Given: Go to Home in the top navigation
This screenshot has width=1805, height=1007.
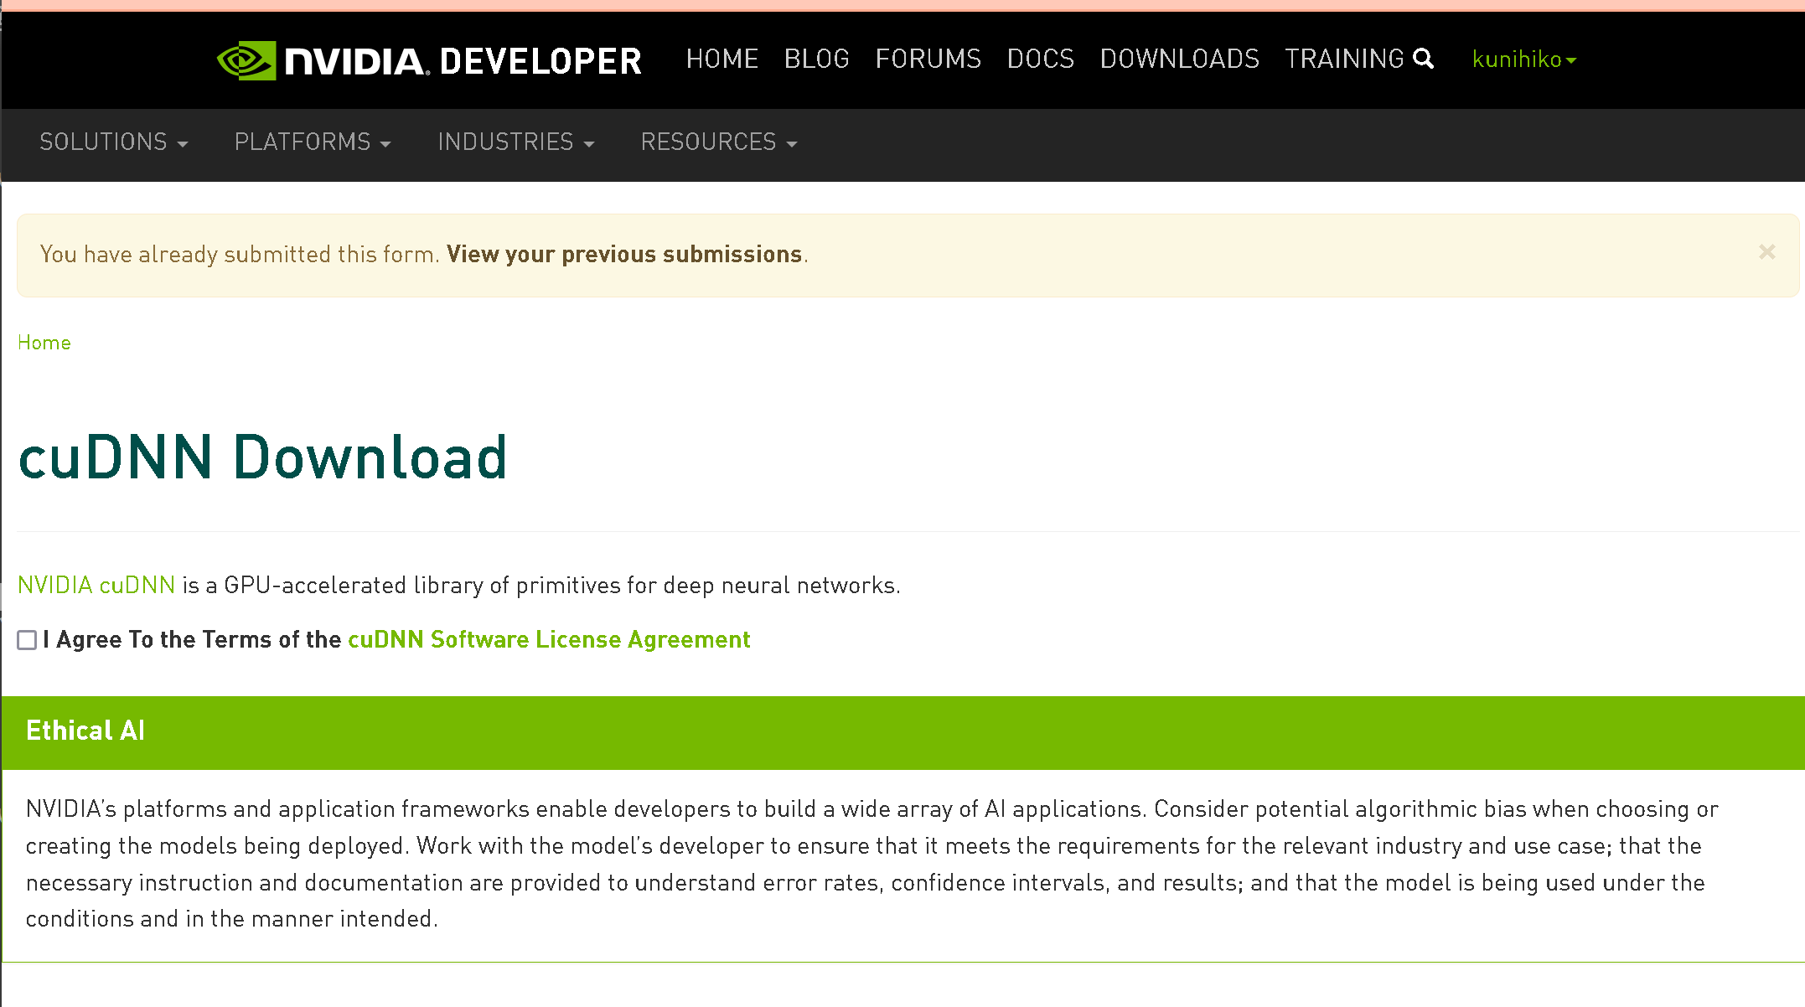Looking at the screenshot, I should (x=722, y=59).
